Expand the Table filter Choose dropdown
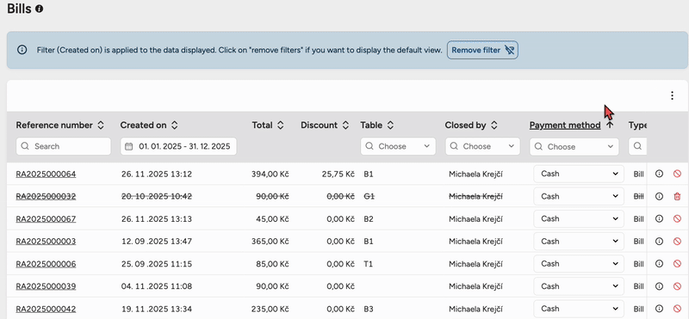The height and width of the screenshot is (319, 689). pos(398,146)
